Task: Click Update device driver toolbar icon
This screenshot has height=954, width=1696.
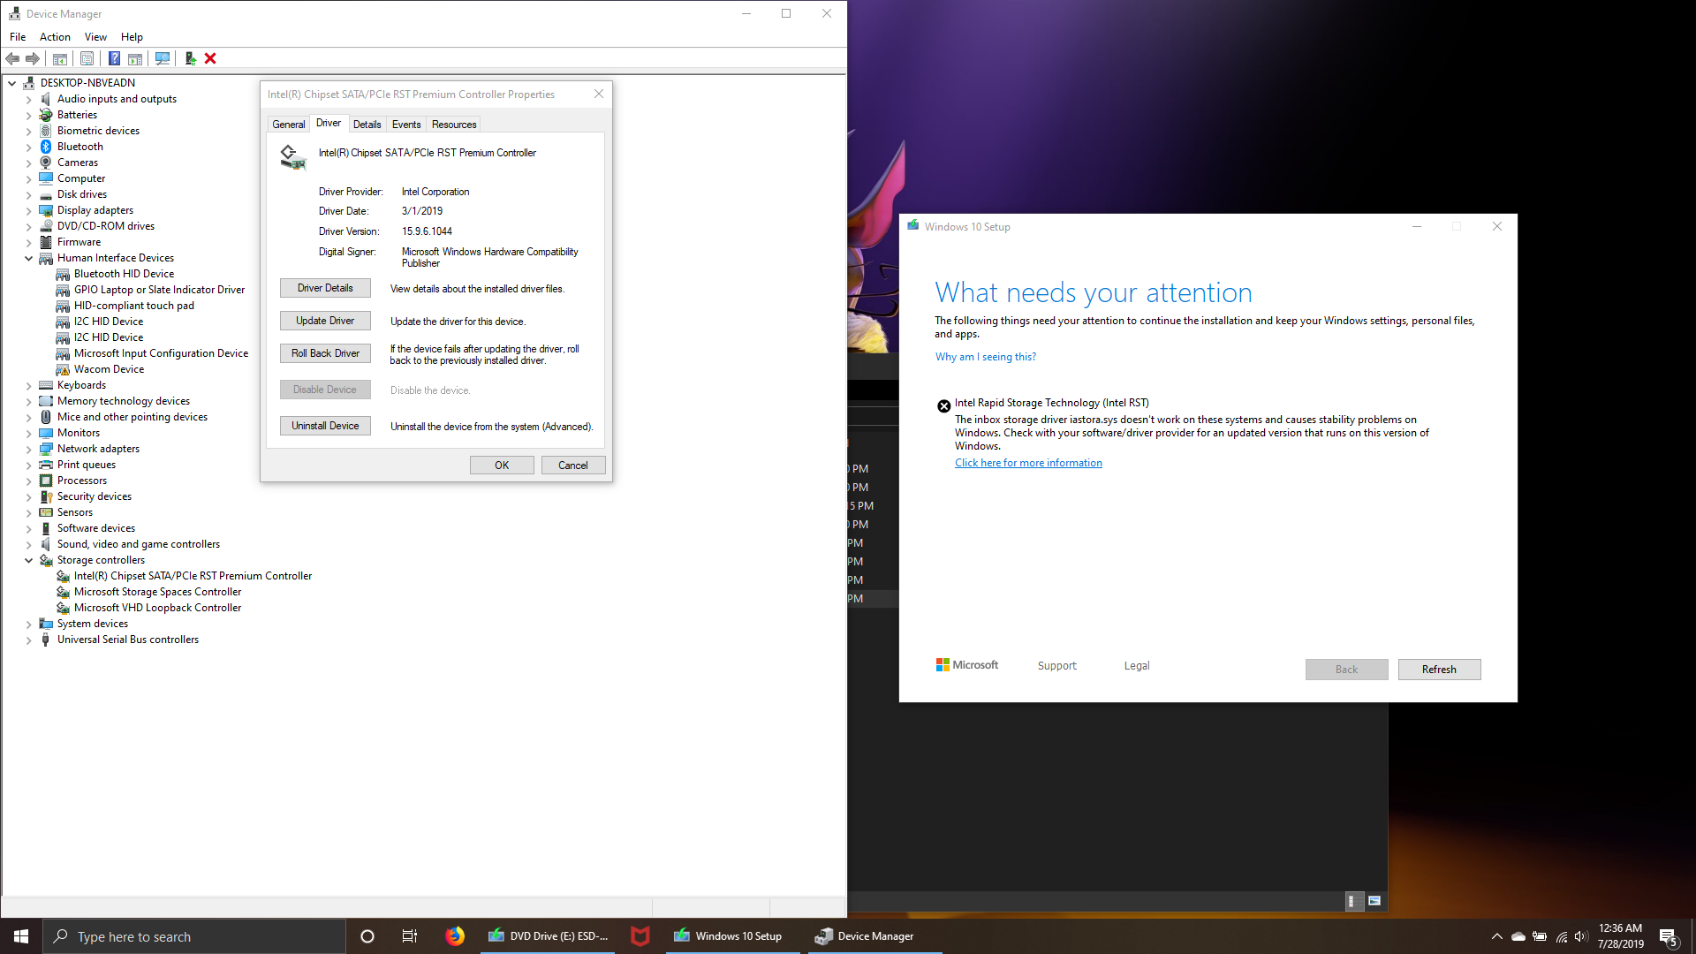Action: 190,58
